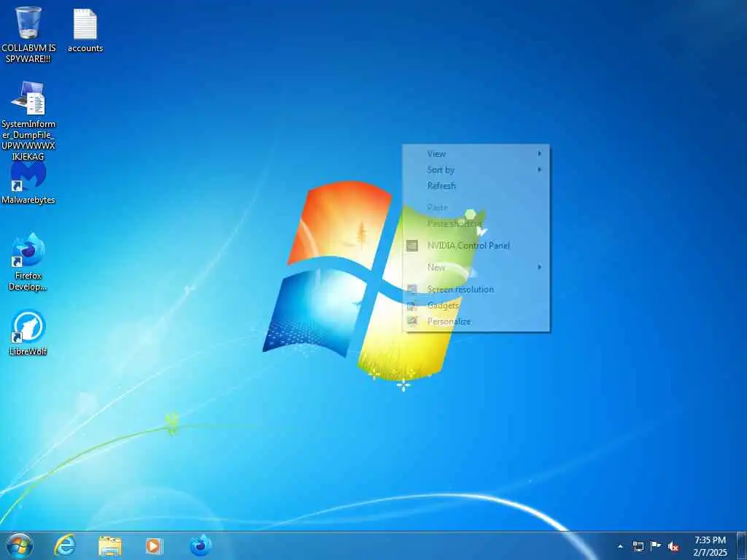Select the Firefox Developer Edition desktop shortcut
The height and width of the screenshot is (560, 747).
(x=28, y=262)
